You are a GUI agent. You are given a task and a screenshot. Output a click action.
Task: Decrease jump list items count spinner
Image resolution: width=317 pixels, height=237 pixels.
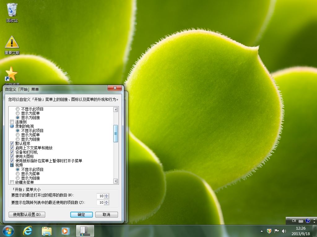(107, 204)
